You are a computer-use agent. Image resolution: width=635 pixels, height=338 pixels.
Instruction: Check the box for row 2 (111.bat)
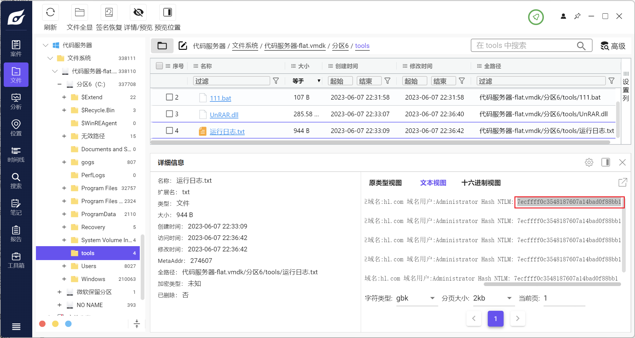pyautogui.click(x=169, y=97)
